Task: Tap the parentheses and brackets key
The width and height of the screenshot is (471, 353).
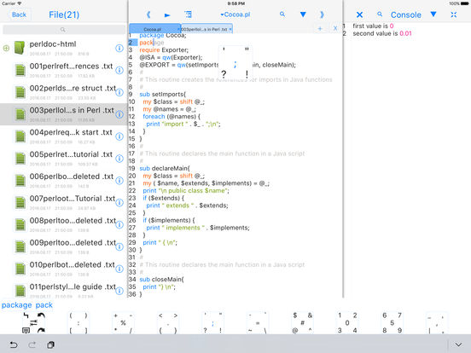Action: [78, 322]
